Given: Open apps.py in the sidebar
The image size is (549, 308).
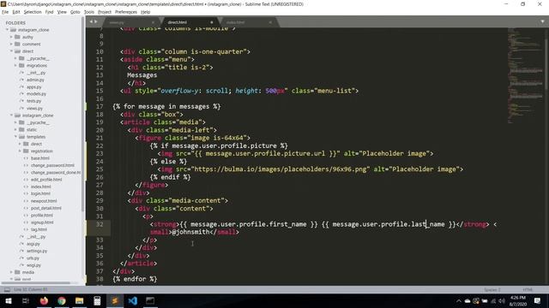Looking at the screenshot, I should click(x=34, y=87).
